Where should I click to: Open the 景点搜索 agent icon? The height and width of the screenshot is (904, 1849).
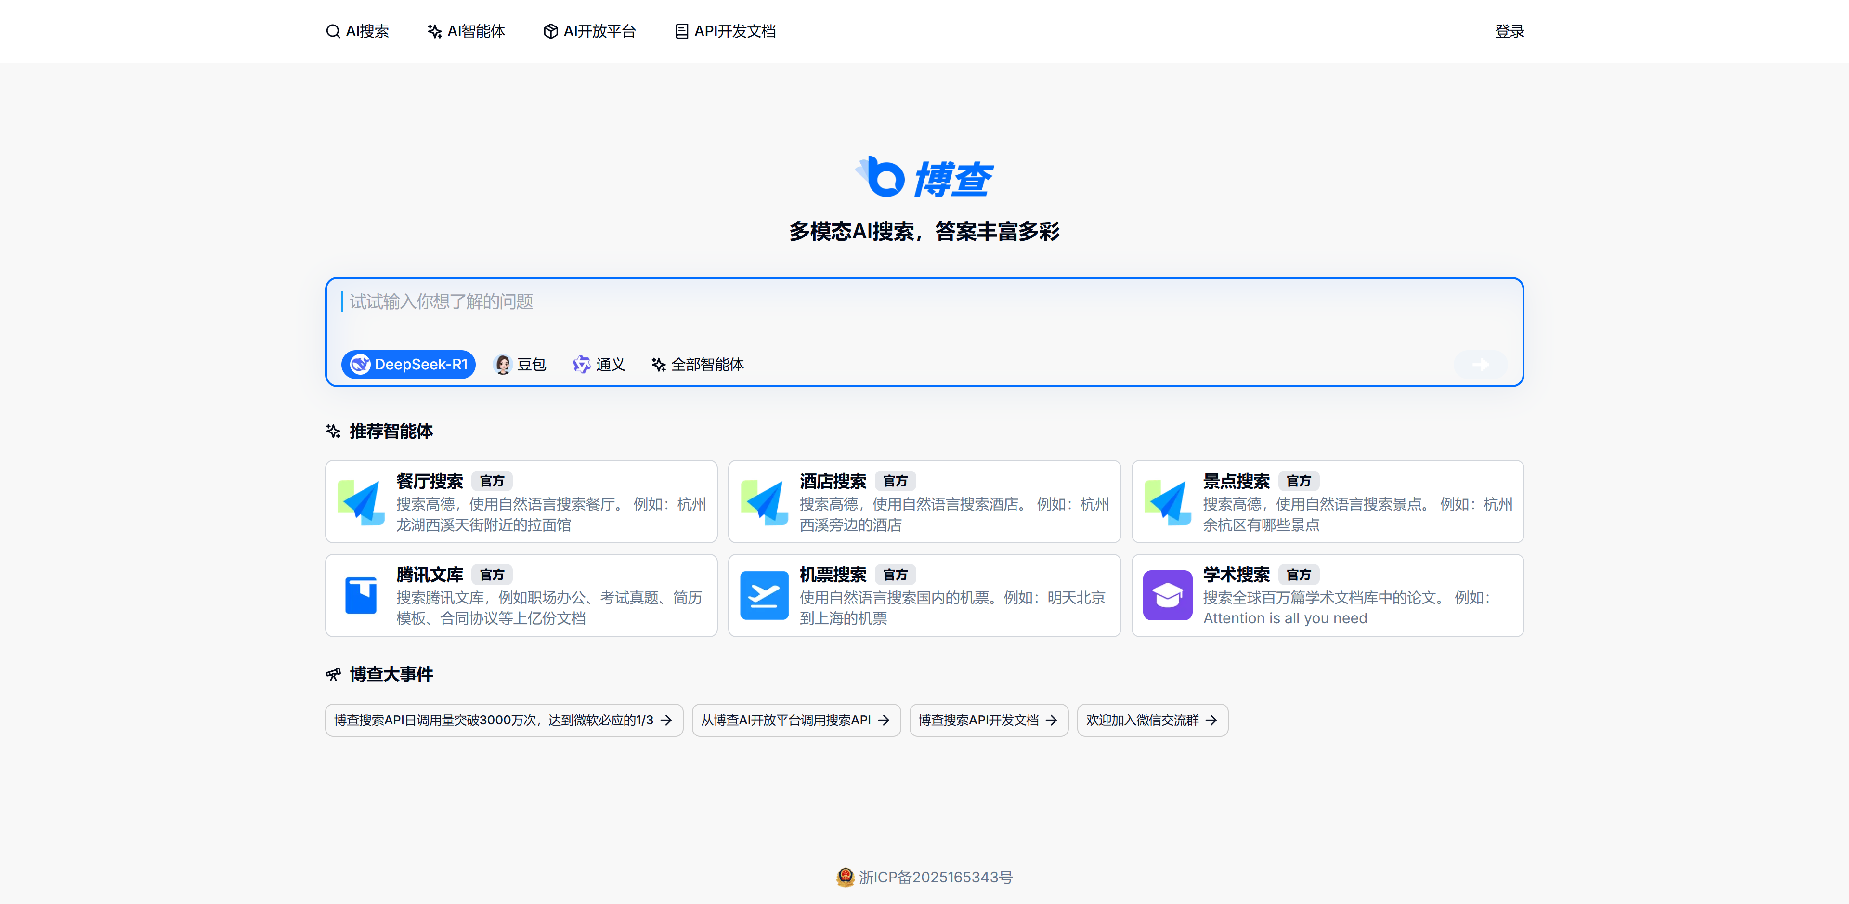point(1167,502)
